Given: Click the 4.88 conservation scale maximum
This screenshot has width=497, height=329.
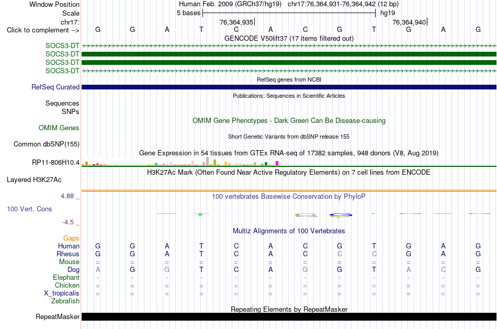Looking at the screenshot, I should click(67, 196).
